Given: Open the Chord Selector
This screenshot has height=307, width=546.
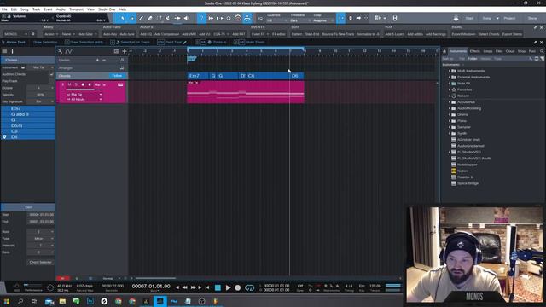Looking at the screenshot, I should coord(40,262).
